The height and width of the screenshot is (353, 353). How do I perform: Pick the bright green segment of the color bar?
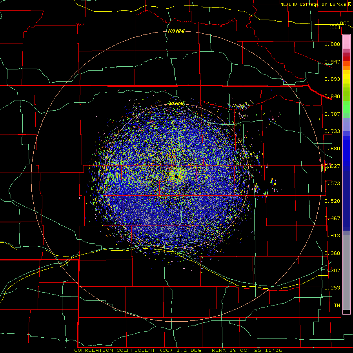tap(346, 107)
